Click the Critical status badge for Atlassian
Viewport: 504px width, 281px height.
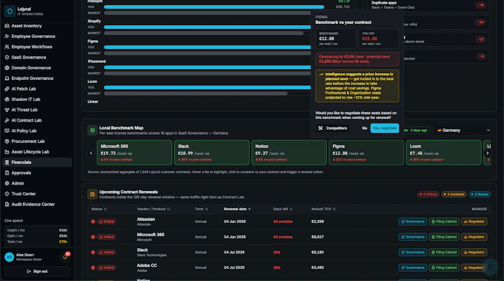pos(106,222)
